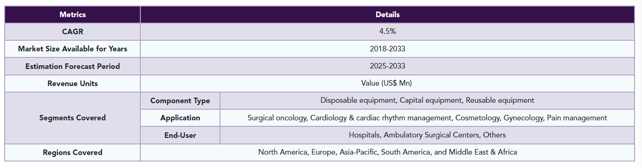Click the Disposable equipment components text

point(428,100)
